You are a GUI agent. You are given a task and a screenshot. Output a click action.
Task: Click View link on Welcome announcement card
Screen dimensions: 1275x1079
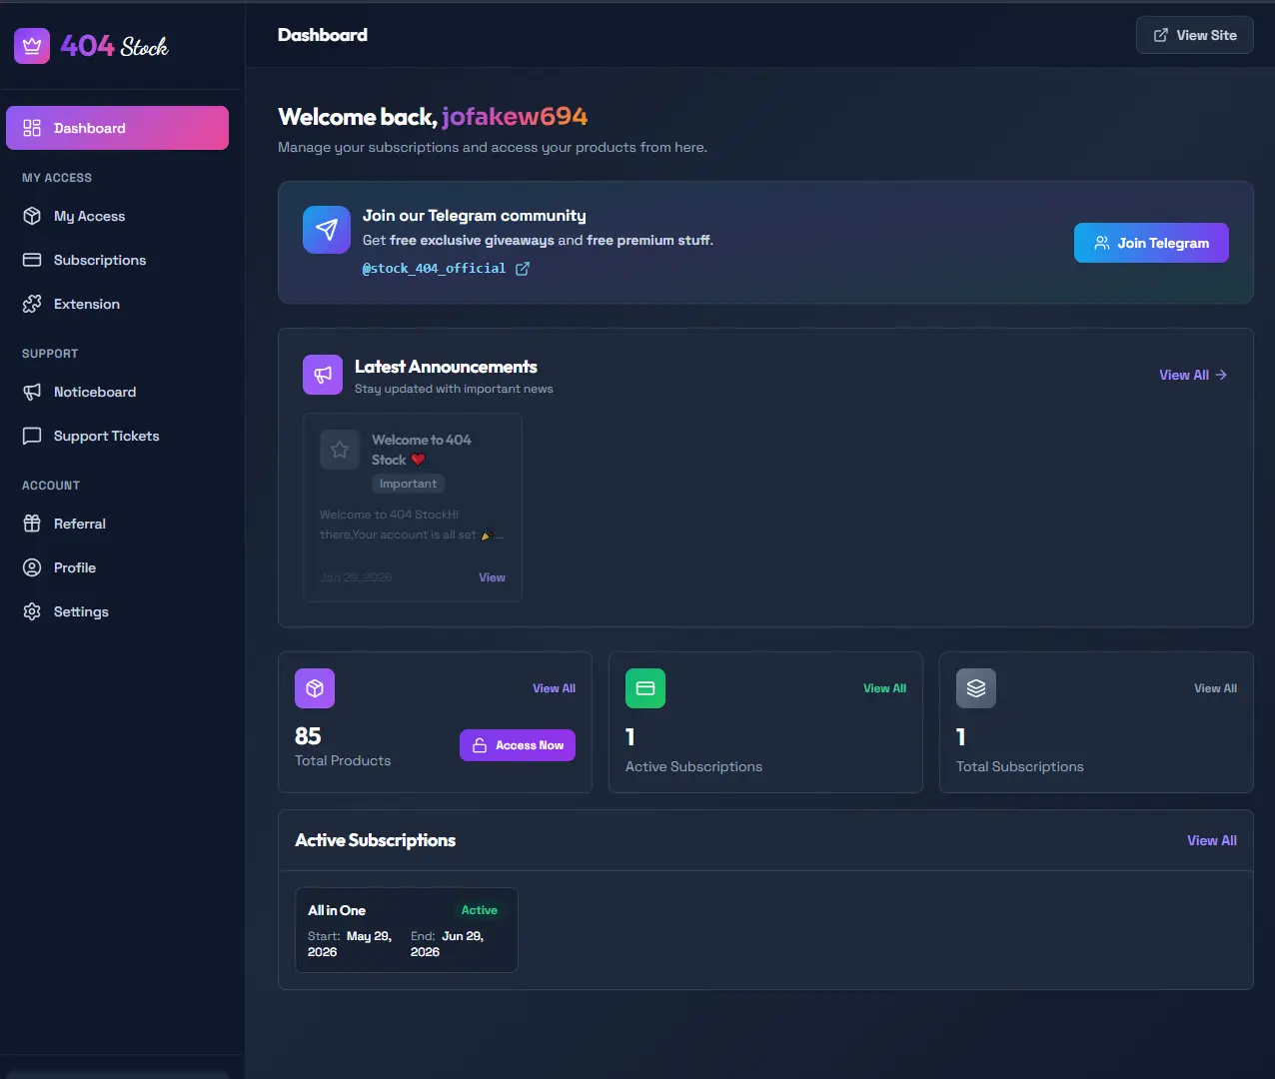[x=492, y=577]
